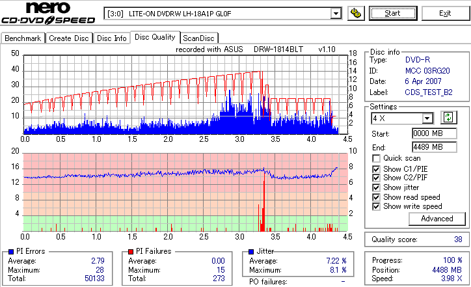Toggle Show read speed checkbox
This screenshot has height=287, width=471.
click(x=376, y=197)
